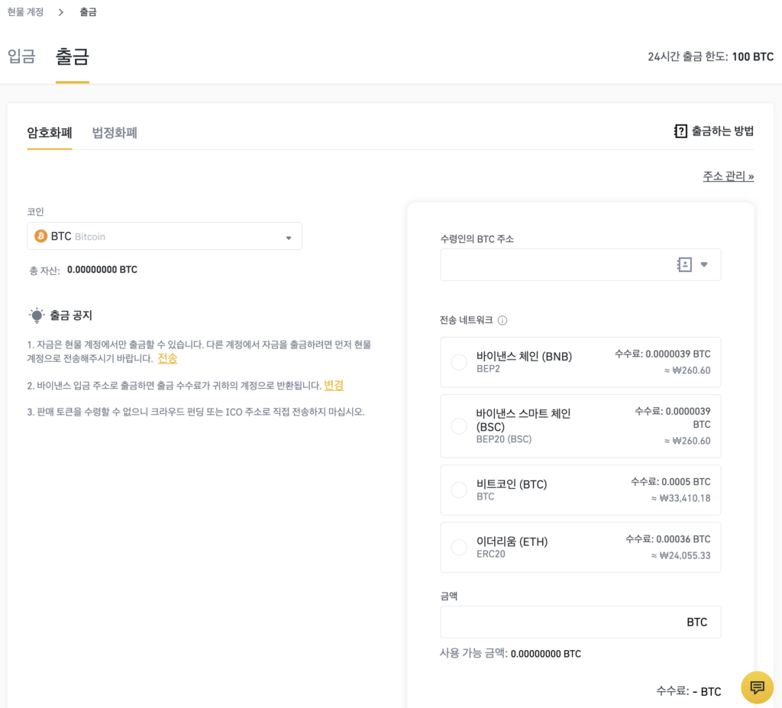Select the 암호화폐 tab

point(50,133)
